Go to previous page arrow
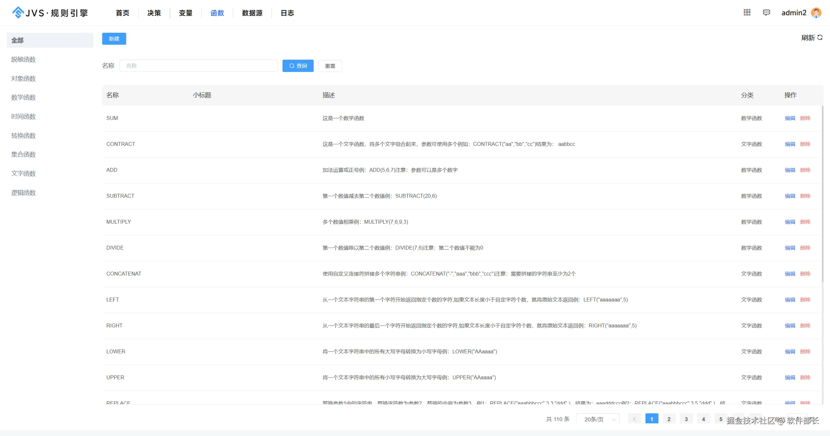This screenshot has height=436, width=830. pyautogui.click(x=634, y=419)
